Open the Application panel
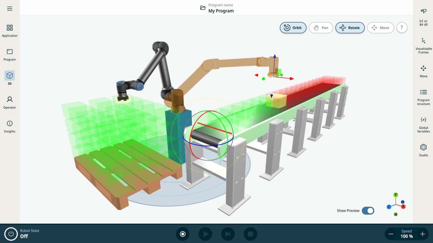Image resolution: width=433 pixels, height=243 pixels. click(9, 30)
